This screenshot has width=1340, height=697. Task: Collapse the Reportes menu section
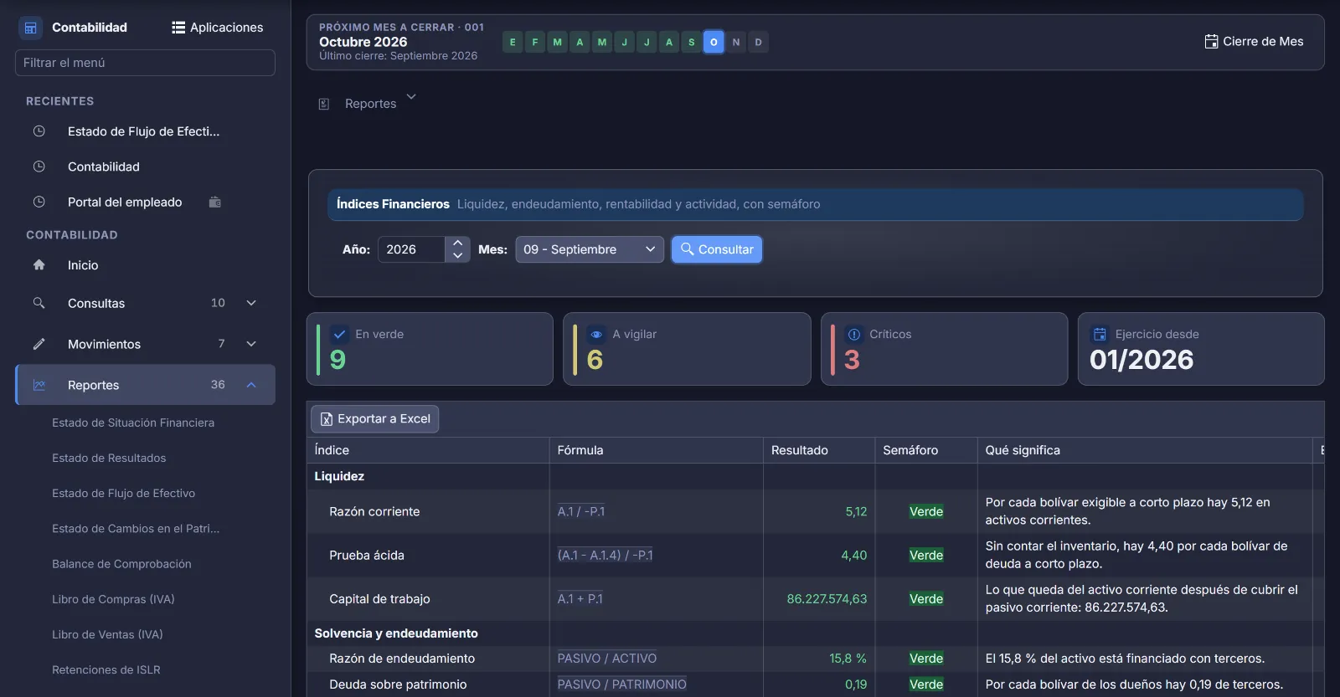[x=145, y=385]
